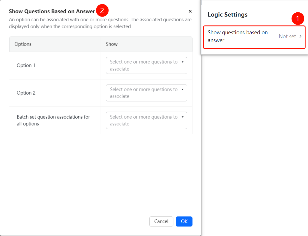Image resolution: width=308 pixels, height=236 pixels.
Task: Click the Cancel button
Action: click(x=161, y=221)
